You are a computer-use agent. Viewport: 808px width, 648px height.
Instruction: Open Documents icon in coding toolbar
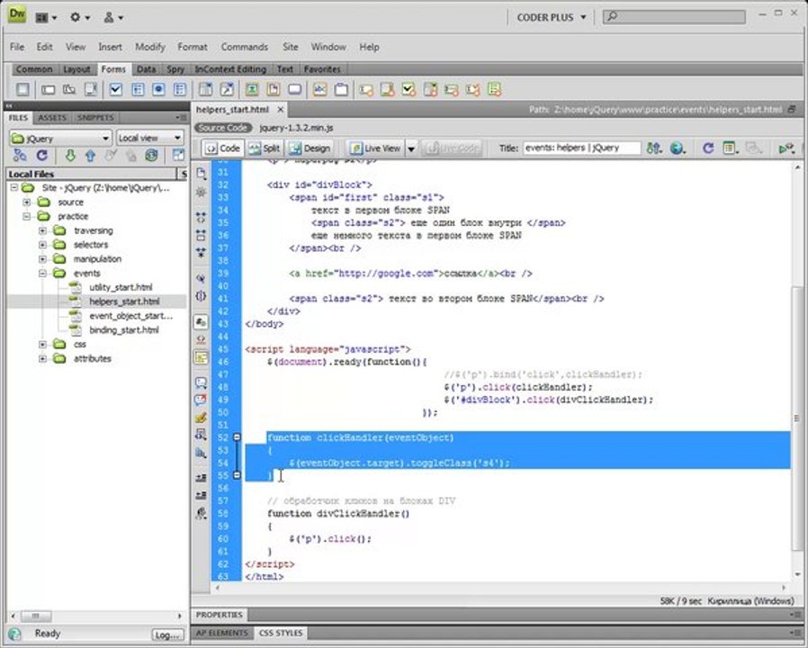[x=201, y=173]
